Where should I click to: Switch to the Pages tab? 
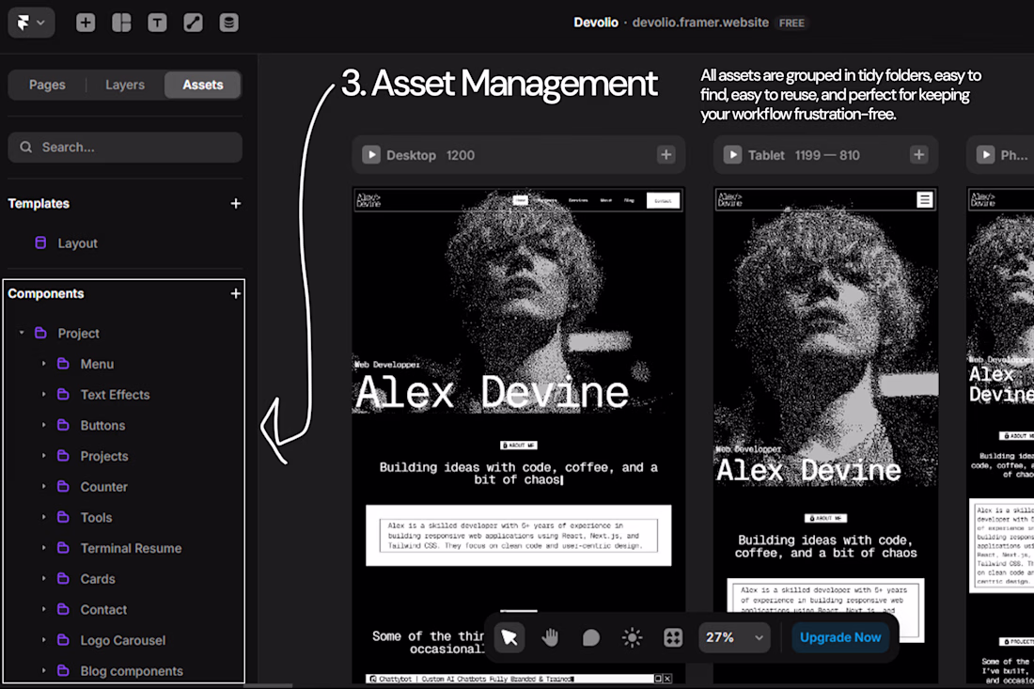(48, 85)
